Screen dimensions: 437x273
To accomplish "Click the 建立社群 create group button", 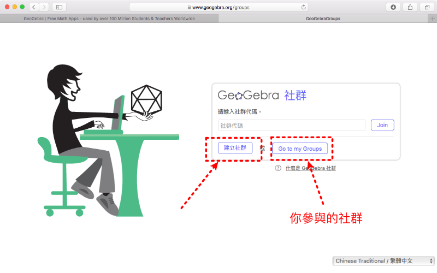I will click(235, 148).
